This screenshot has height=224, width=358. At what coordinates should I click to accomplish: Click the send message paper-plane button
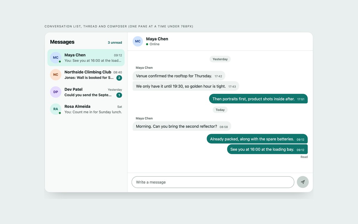point(303,182)
